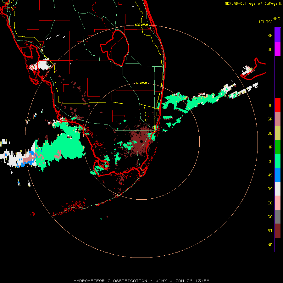This screenshot has width=283, height=283.
Task: Click the [CLAS] units label
Action: click(x=266, y=22)
